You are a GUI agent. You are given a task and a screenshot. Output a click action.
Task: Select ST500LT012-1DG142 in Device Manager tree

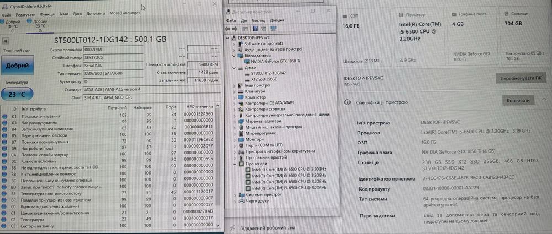(268, 73)
